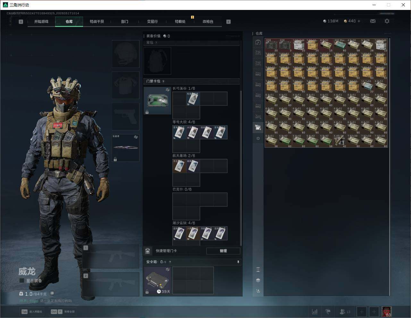Screen dimensions: 411x318
Task: Click the left navigation arrow button
Action: pos(21,22)
